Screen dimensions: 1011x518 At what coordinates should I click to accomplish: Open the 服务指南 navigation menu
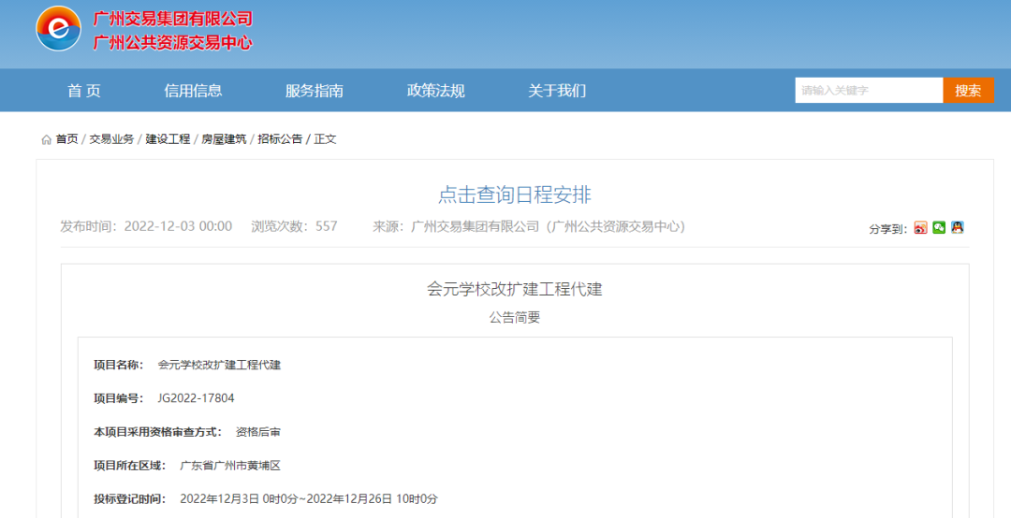(x=315, y=91)
